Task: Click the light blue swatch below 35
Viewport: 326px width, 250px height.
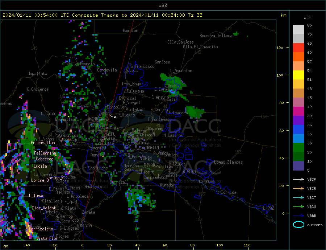Action: click(x=298, y=139)
